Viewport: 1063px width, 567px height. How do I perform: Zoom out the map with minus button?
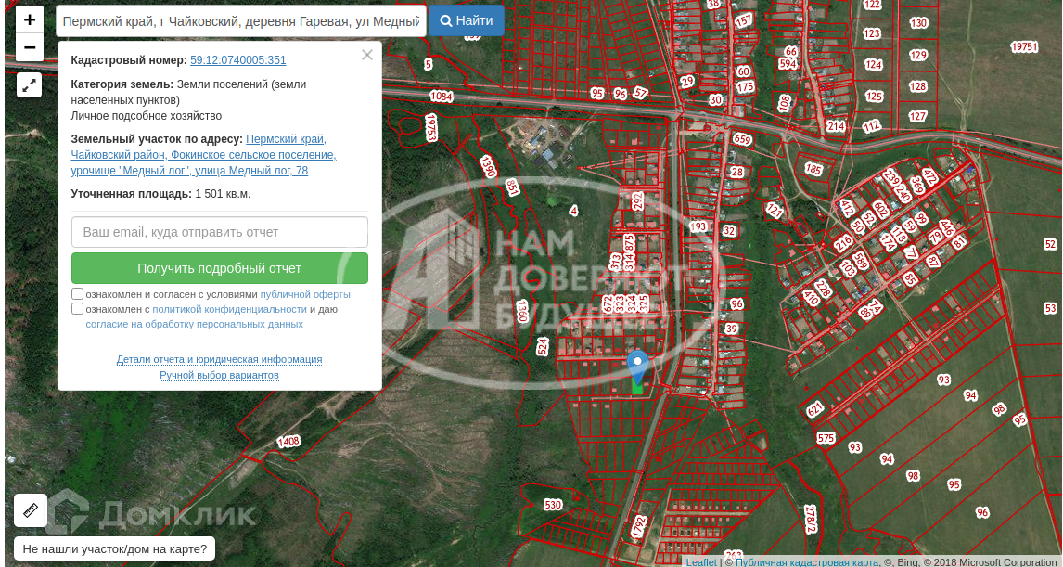click(x=29, y=47)
